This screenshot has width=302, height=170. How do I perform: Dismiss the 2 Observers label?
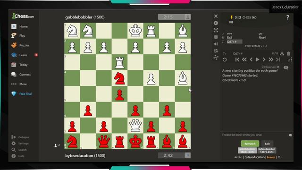278,67
